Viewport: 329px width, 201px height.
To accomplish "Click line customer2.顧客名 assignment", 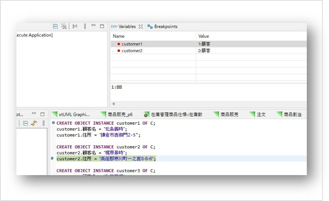I will click(x=92, y=153).
